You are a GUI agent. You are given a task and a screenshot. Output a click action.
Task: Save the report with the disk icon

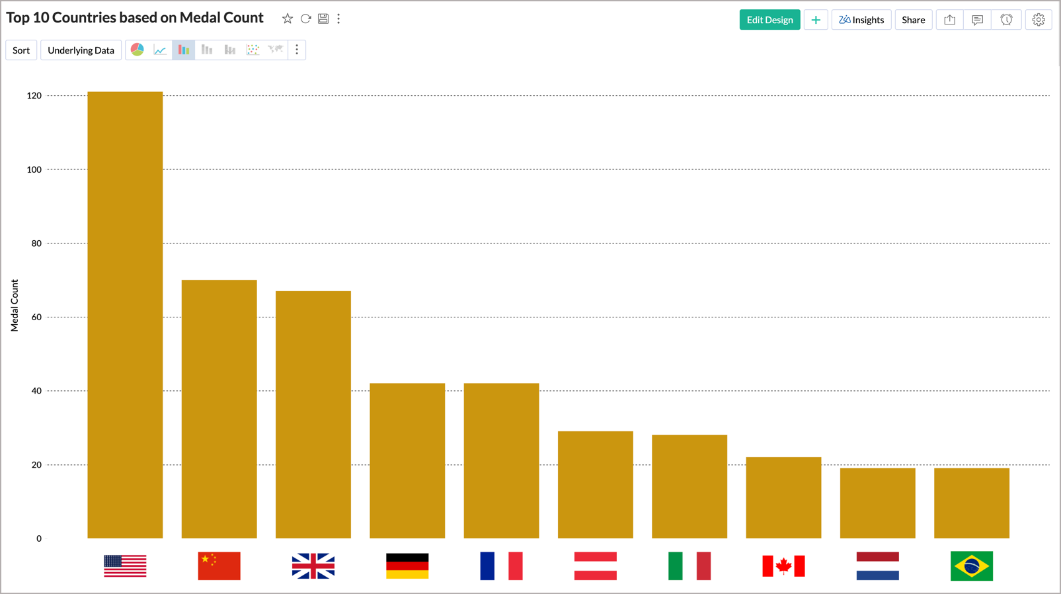pos(323,19)
